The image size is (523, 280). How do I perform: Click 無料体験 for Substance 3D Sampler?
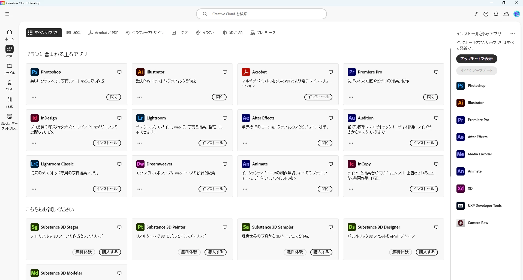pyautogui.click(x=295, y=252)
